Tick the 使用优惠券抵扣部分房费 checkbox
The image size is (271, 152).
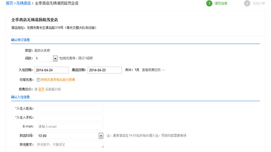click(x=38, y=80)
